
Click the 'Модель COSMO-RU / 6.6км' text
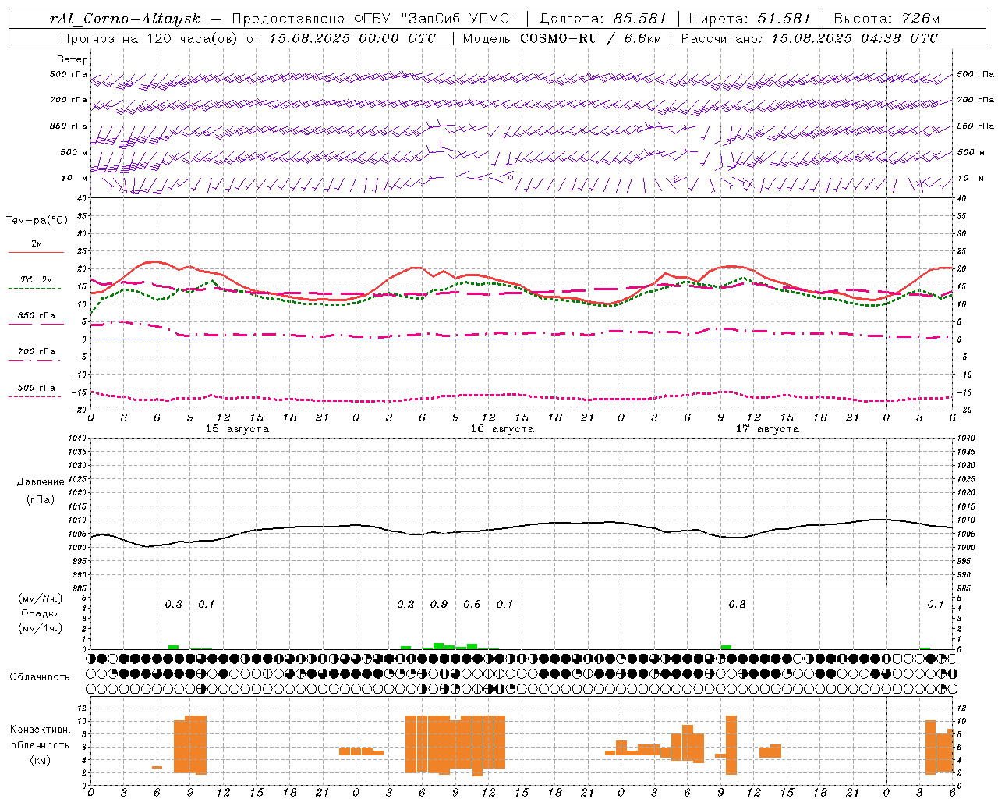[x=562, y=38]
